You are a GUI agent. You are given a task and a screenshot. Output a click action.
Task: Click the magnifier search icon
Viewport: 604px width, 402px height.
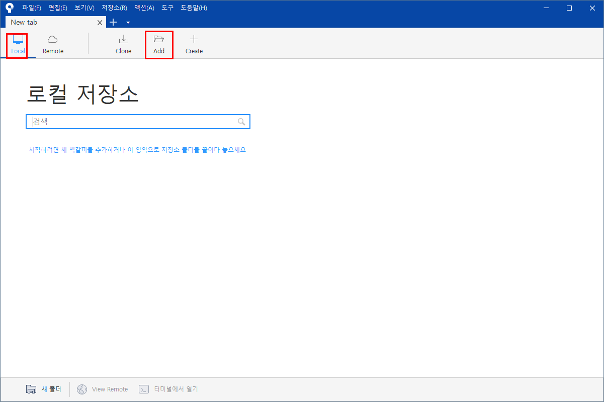[241, 122]
